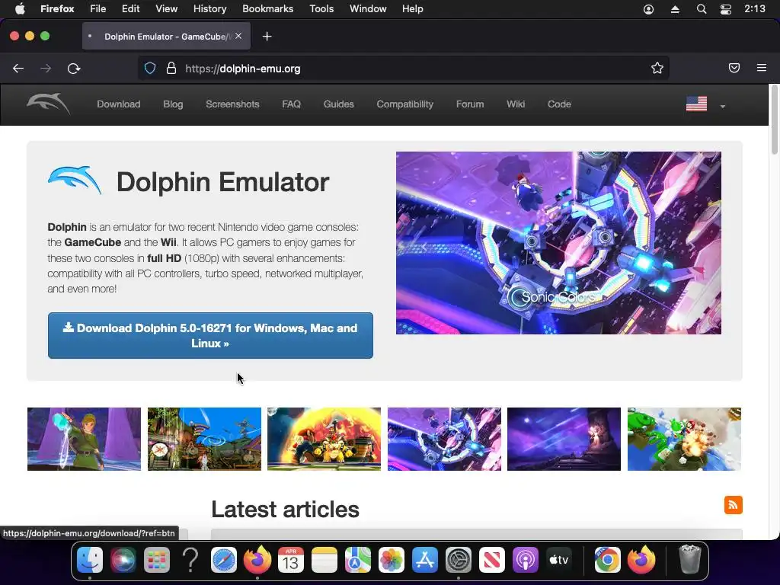Open the Pocket save icon
Screen dimensions: 780x585
click(734, 68)
